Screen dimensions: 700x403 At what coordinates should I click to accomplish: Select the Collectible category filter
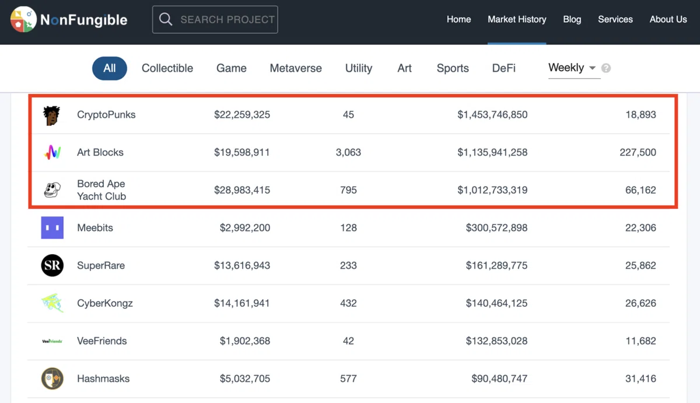point(167,68)
